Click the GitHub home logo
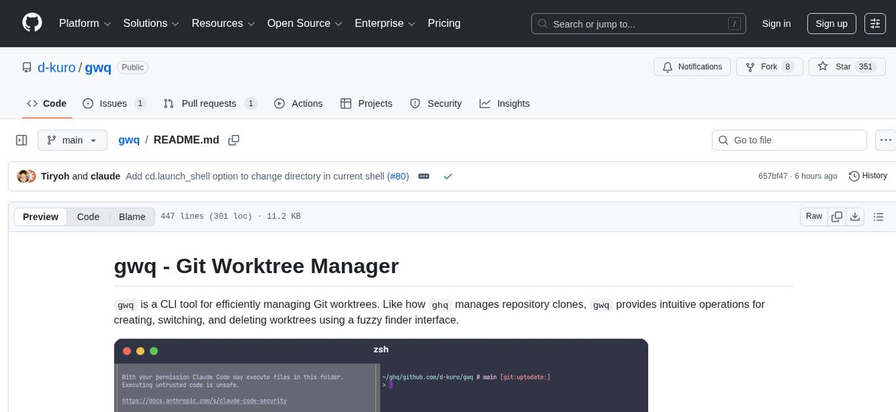 (32, 23)
